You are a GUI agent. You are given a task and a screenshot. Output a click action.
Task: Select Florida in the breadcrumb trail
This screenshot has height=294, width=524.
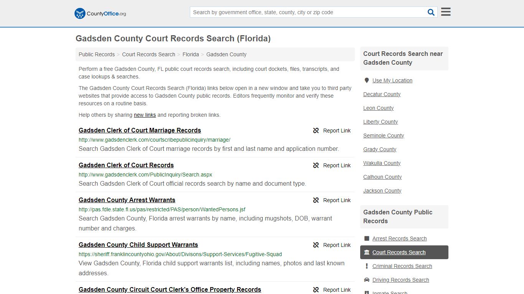coord(191,54)
